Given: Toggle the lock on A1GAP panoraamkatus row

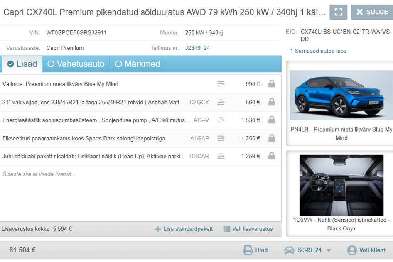Looking at the screenshot, I should [272, 138].
